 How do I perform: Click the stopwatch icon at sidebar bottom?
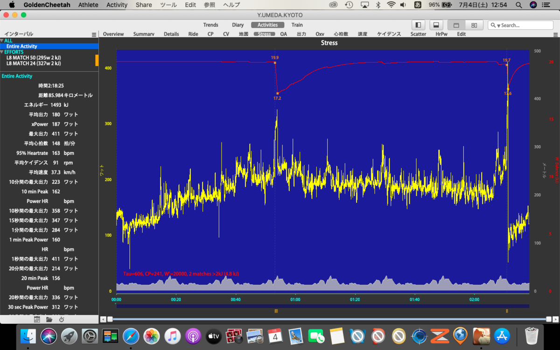coord(62,320)
